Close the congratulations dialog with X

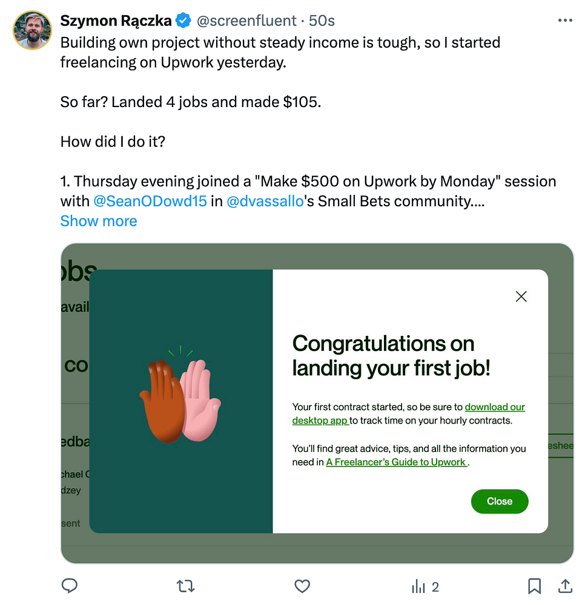521,296
